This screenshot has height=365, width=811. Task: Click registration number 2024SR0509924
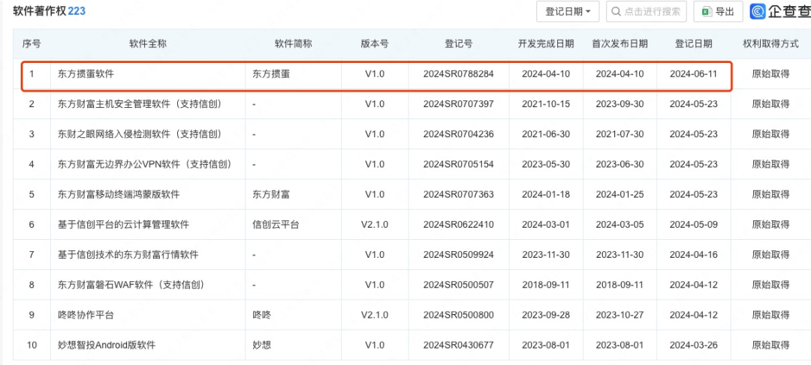tap(458, 255)
